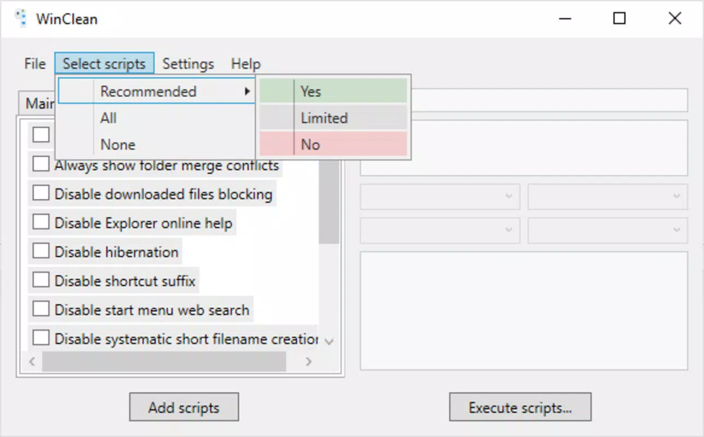Image resolution: width=704 pixels, height=437 pixels.
Task: Click the Add scripts button
Action: [184, 407]
